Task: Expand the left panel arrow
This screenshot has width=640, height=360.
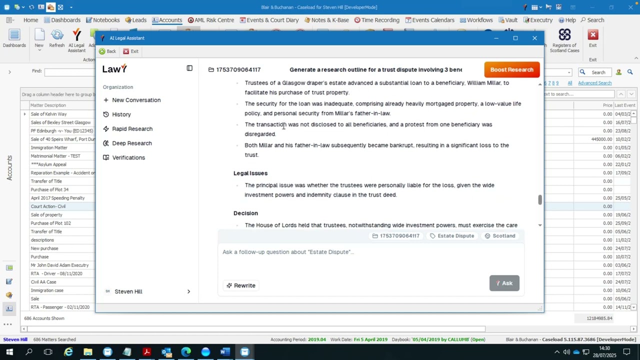Action: click(9, 72)
